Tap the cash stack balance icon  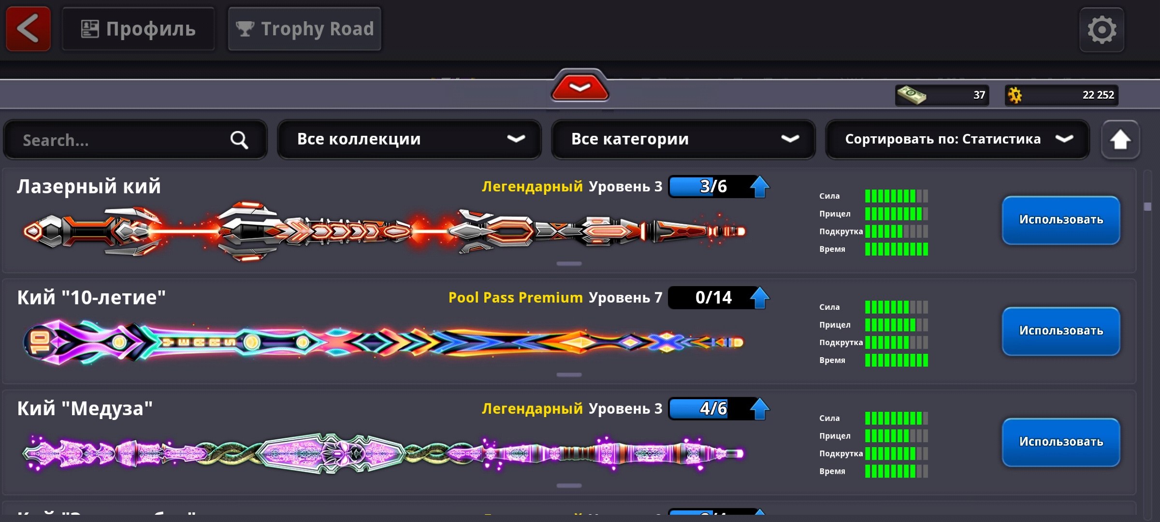(x=911, y=95)
